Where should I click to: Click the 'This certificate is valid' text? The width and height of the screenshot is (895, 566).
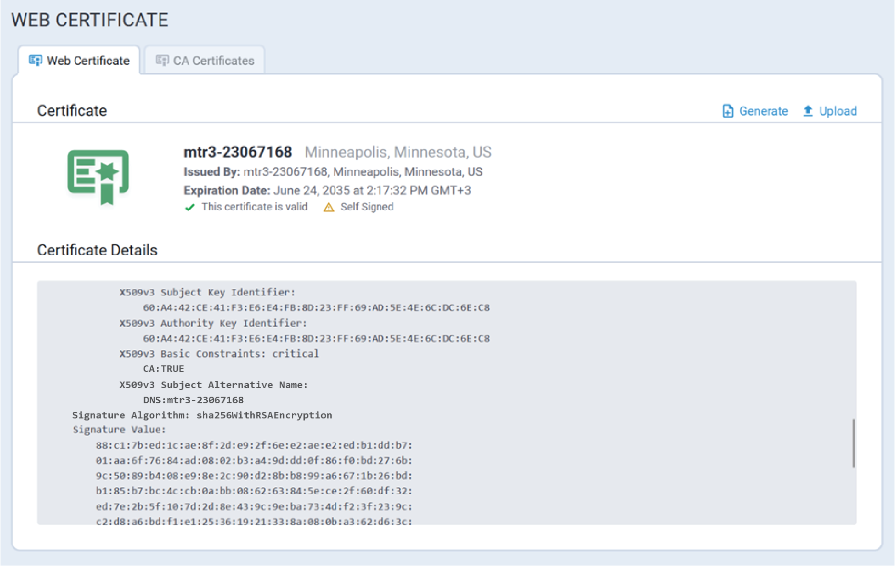point(254,207)
